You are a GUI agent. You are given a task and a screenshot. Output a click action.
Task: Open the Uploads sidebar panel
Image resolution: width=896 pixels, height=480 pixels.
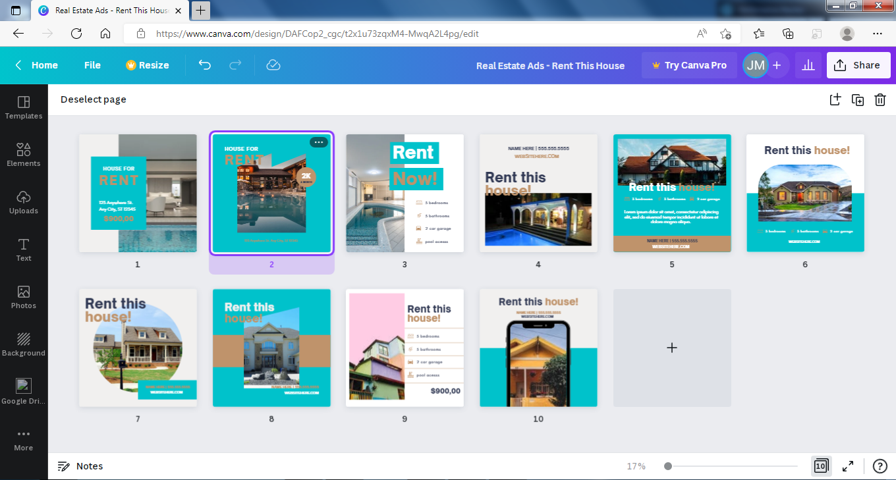[x=24, y=202]
